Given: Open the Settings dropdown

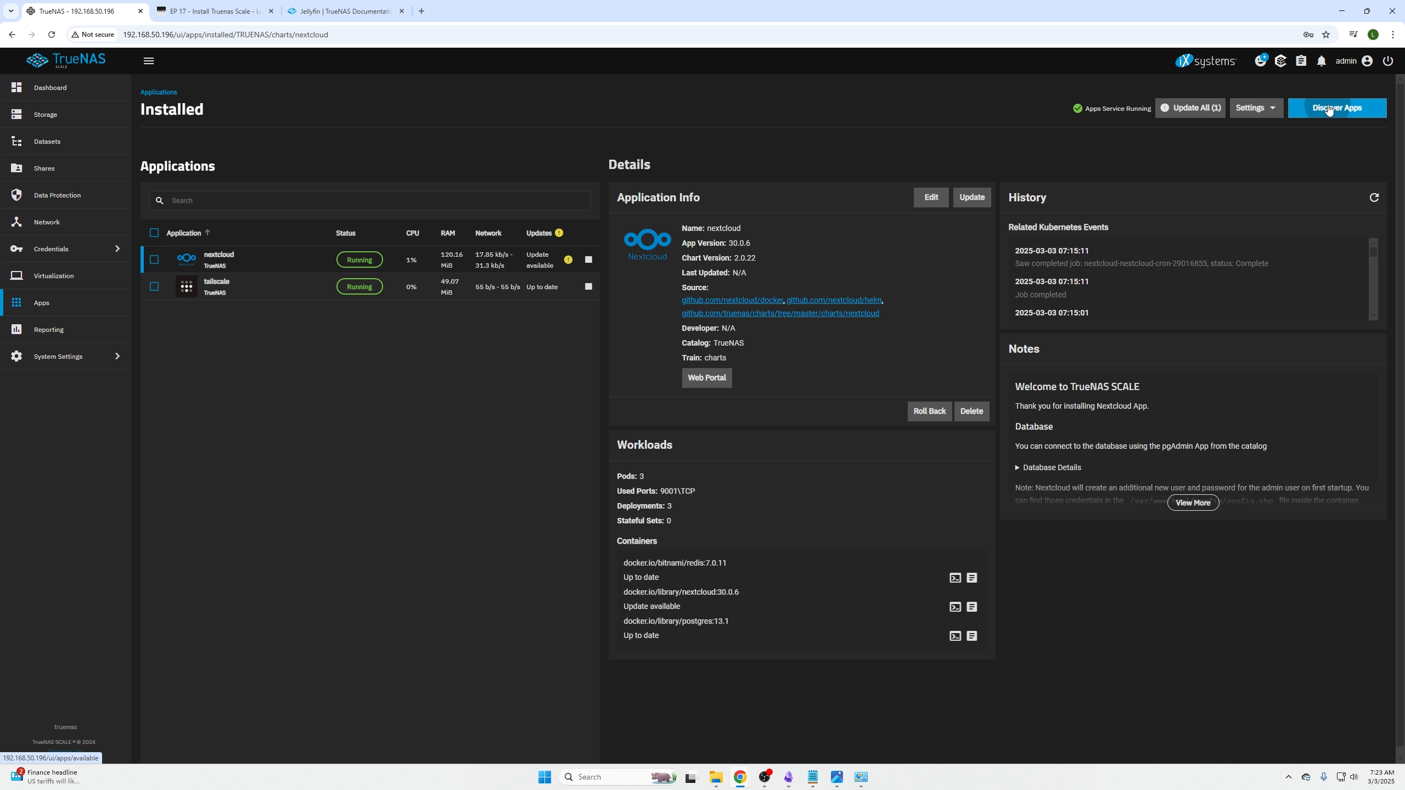Looking at the screenshot, I should 1256,108.
